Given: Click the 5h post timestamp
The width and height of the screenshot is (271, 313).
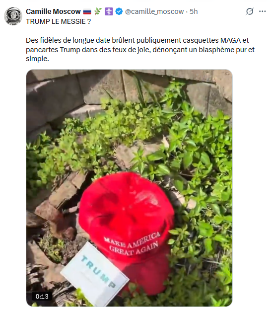Looking at the screenshot, I should pyautogui.click(x=194, y=11).
